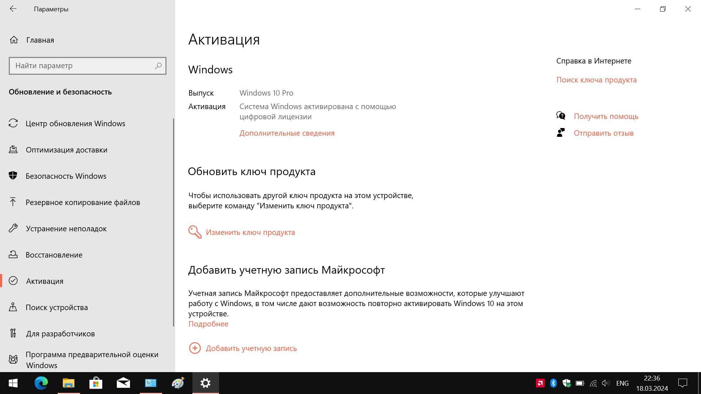Open the notification center icon
This screenshot has height=394, width=701.
(x=683, y=383)
